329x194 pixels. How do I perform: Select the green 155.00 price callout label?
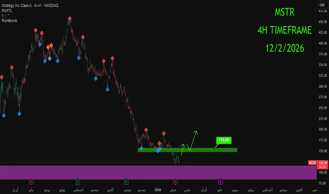coord(224,140)
